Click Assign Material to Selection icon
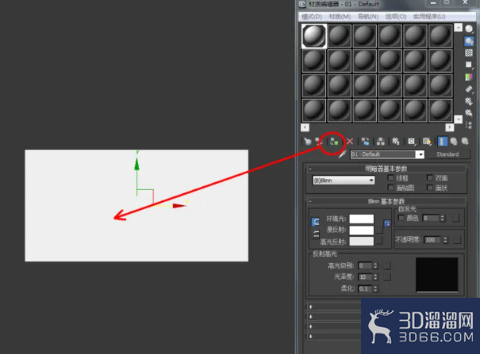This screenshot has width=480, height=354. tap(334, 142)
